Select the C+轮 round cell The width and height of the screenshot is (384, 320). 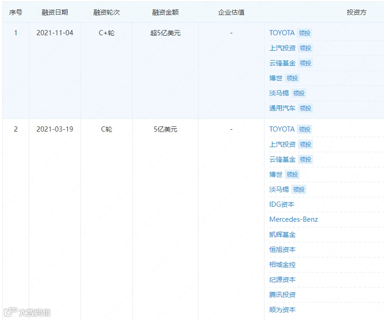[106, 33]
